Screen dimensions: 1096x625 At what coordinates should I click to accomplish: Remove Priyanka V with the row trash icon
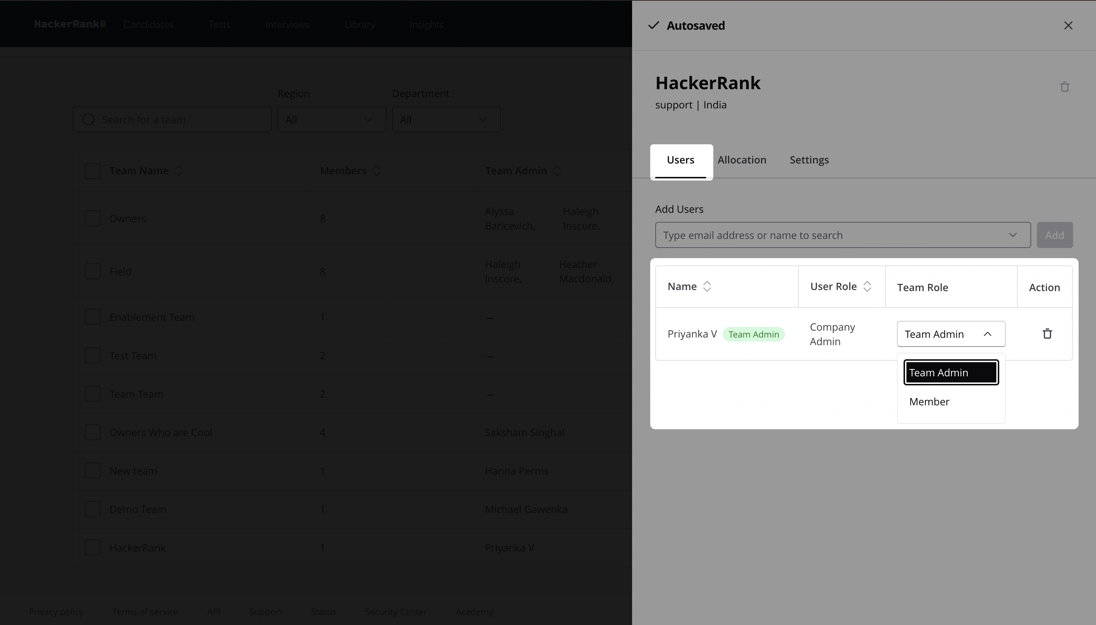[x=1047, y=334]
